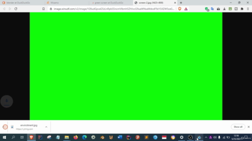Click the gray square extension icon

click(236, 9)
